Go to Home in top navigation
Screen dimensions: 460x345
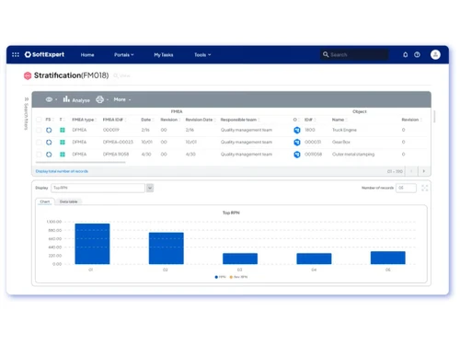[87, 54]
